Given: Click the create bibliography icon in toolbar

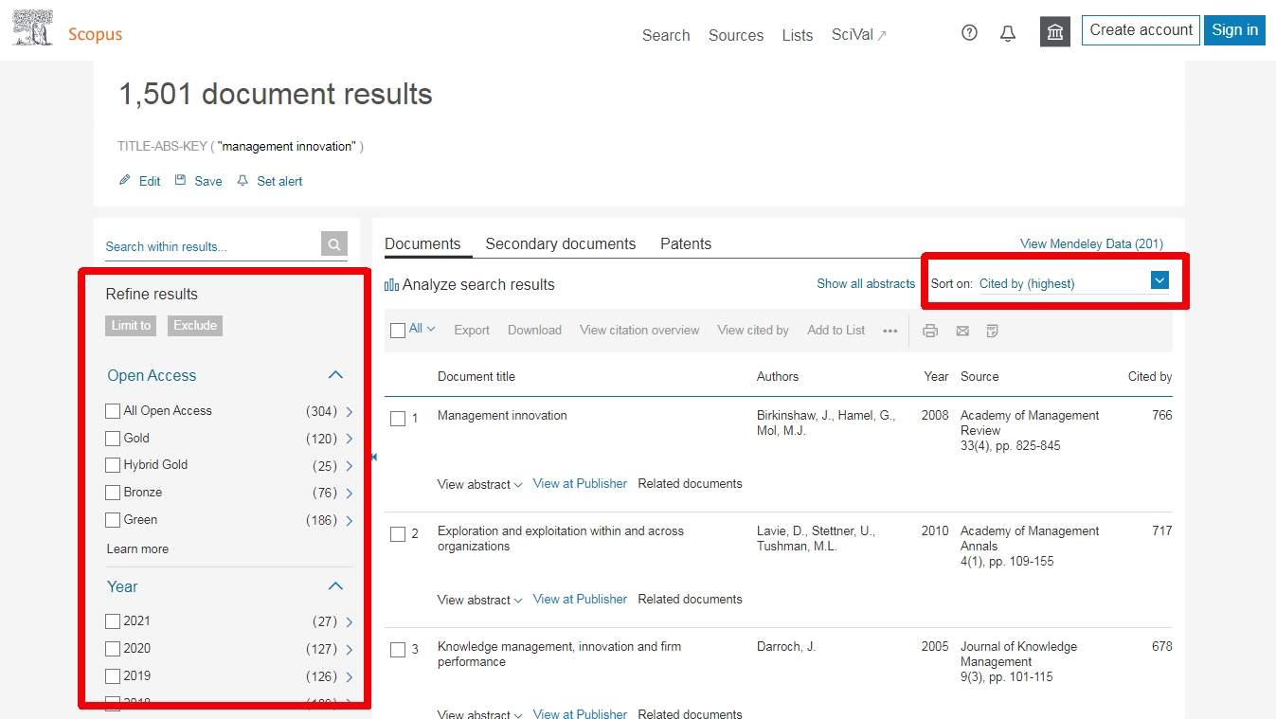Looking at the screenshot, I should click(993, 331).
